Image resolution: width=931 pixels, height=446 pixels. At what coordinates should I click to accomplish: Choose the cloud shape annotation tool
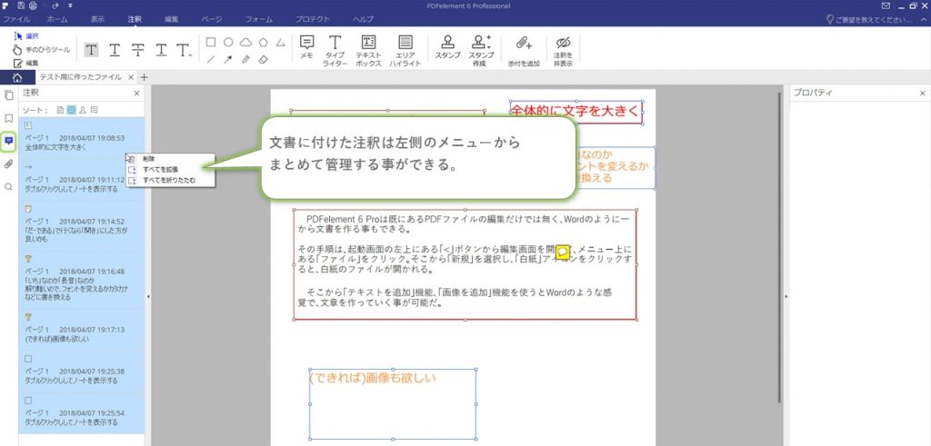[x=245, y=42]
